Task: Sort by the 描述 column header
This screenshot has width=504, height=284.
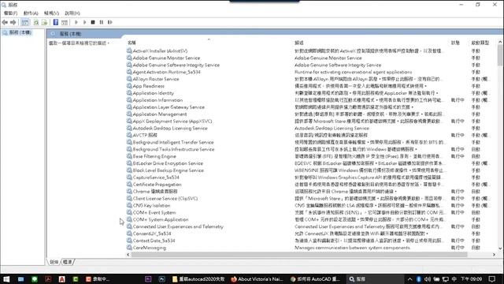Action: point(299,43)
